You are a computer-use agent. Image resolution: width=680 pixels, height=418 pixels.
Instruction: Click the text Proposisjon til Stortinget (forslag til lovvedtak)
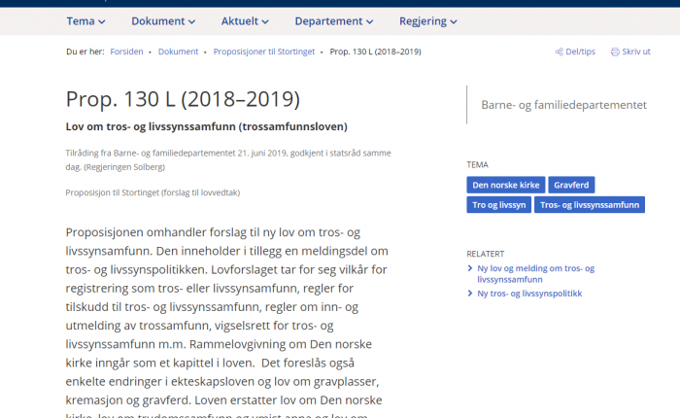pos(153,192)
